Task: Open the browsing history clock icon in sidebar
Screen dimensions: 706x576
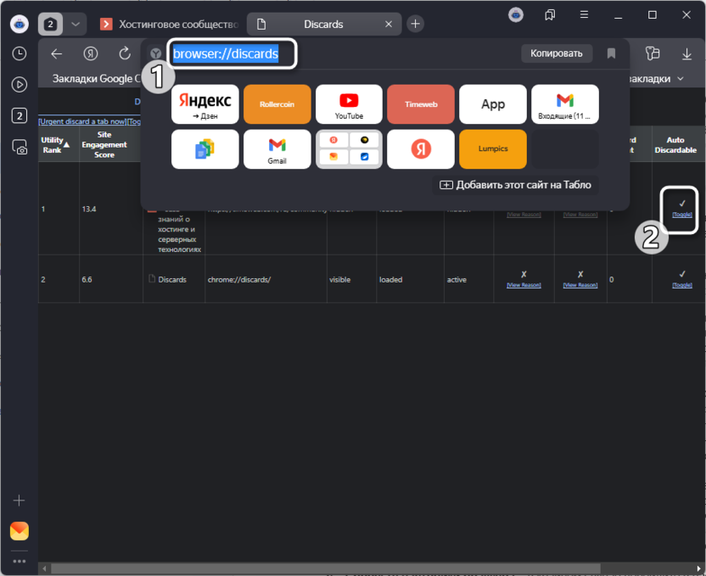Action: pyautogui.click(x=19, y=53)
